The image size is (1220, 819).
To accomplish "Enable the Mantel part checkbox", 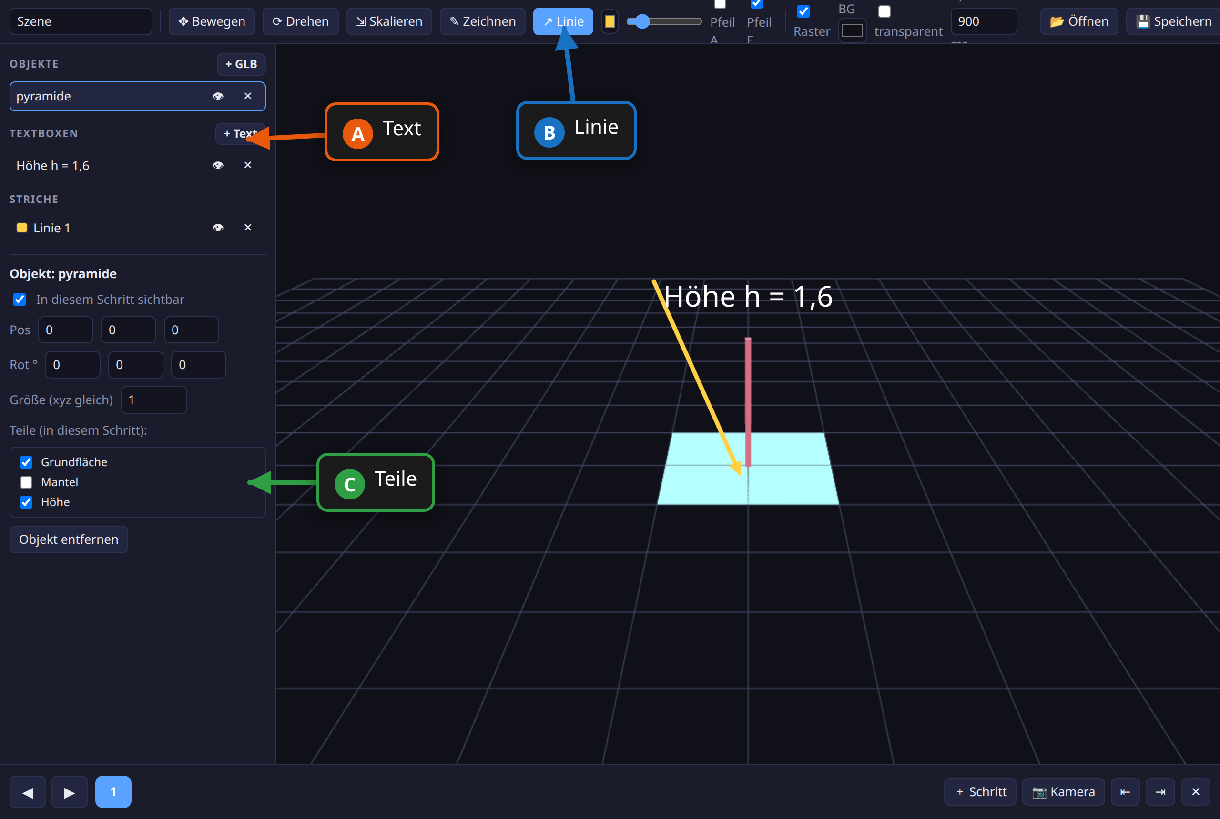I will [26, 482].
